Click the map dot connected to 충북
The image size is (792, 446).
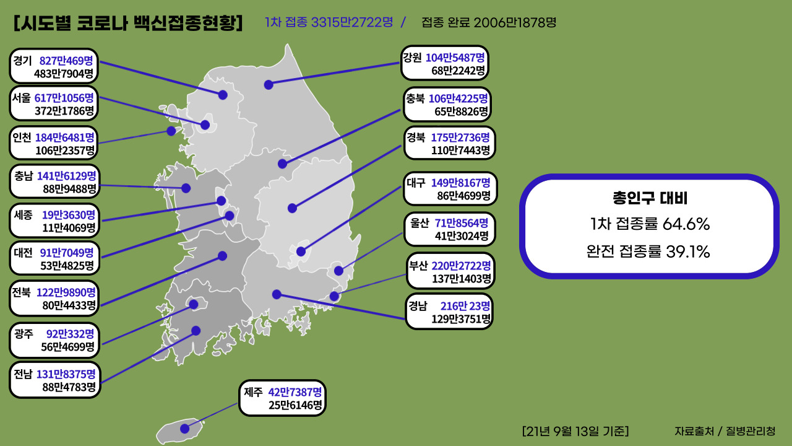[x=282, y=164]
